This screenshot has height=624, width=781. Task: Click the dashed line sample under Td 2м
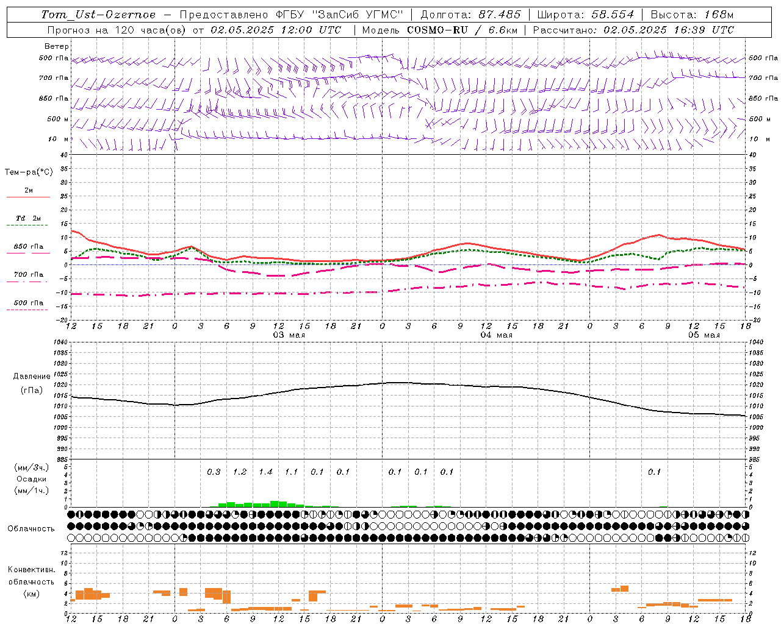click(x=27, y=225)
